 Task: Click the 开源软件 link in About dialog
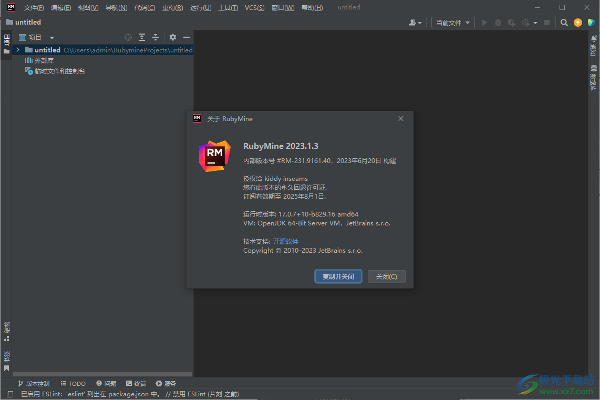[x=285, y=241]
